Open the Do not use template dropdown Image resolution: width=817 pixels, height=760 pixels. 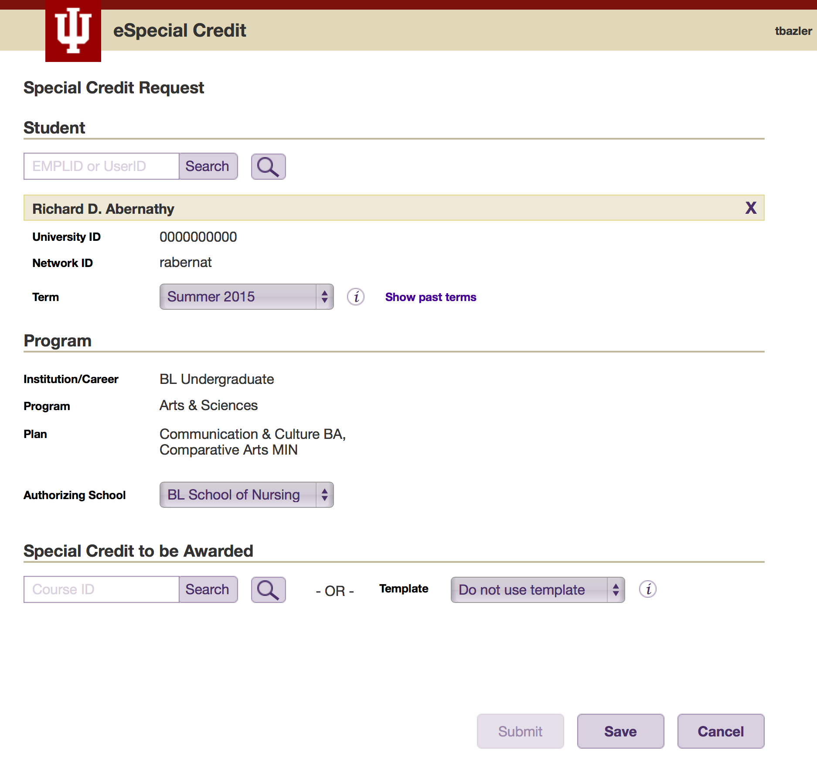point(538,590)
